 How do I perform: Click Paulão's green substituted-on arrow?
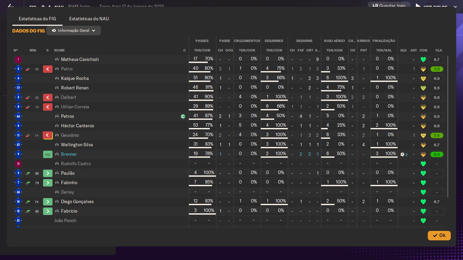pos(48,173)
